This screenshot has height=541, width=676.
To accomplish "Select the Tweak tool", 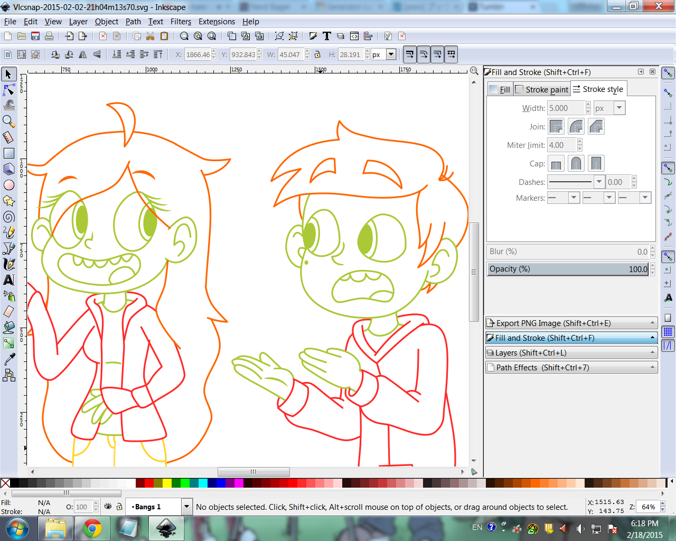I will pos(9,106).
